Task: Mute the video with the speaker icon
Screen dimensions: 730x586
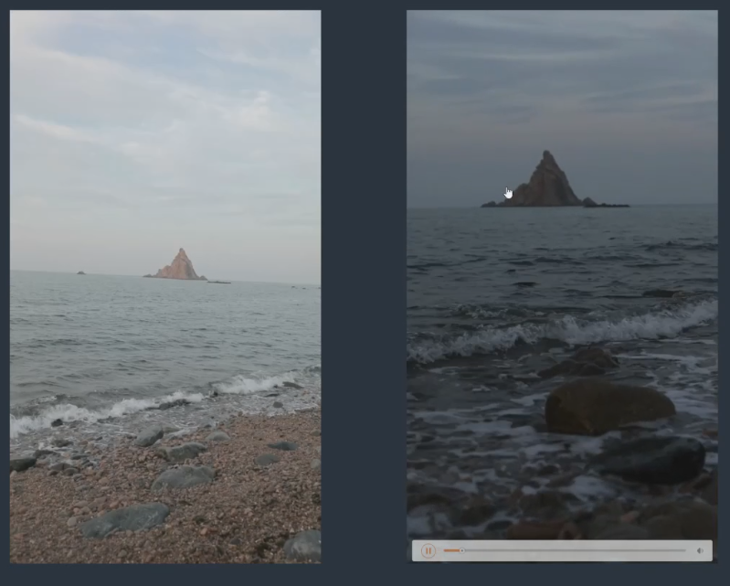Action: 700,550
